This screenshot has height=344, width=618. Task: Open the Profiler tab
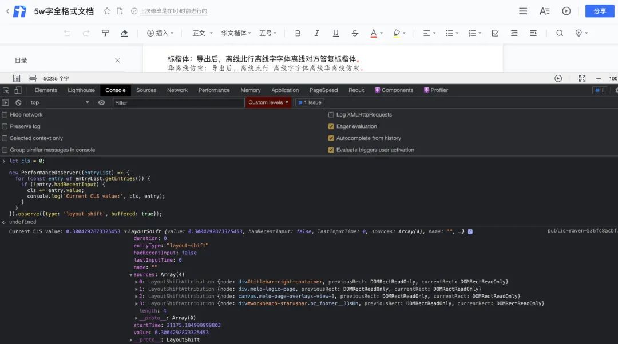436,90
